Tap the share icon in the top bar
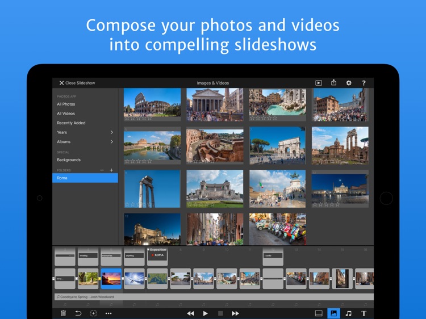The width and height of the screenshot is (426, 319). tap(333, 82)
